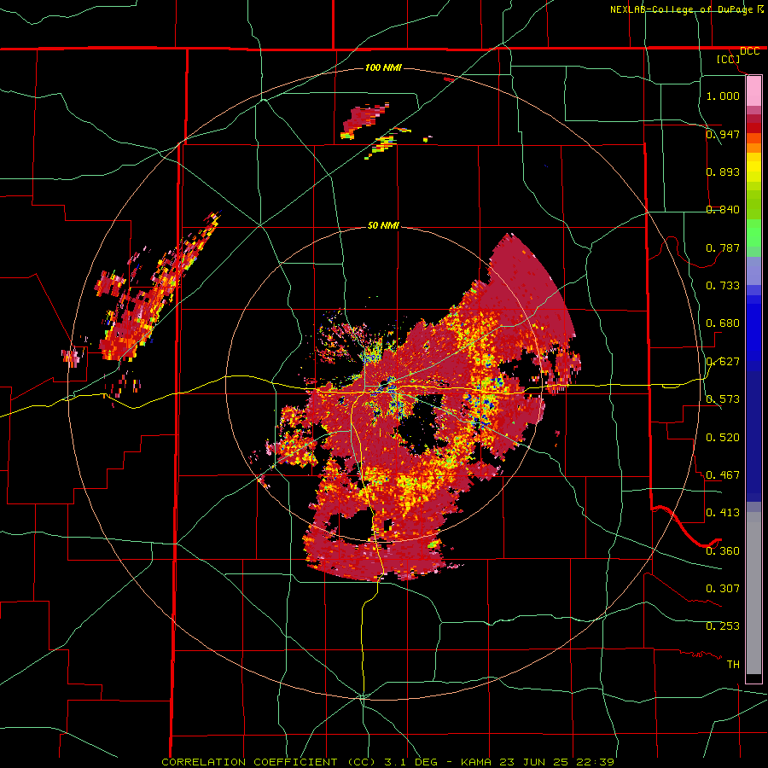The image size is (768, 768).
Task: Select the 0.360 legend value
Action: 723,551
